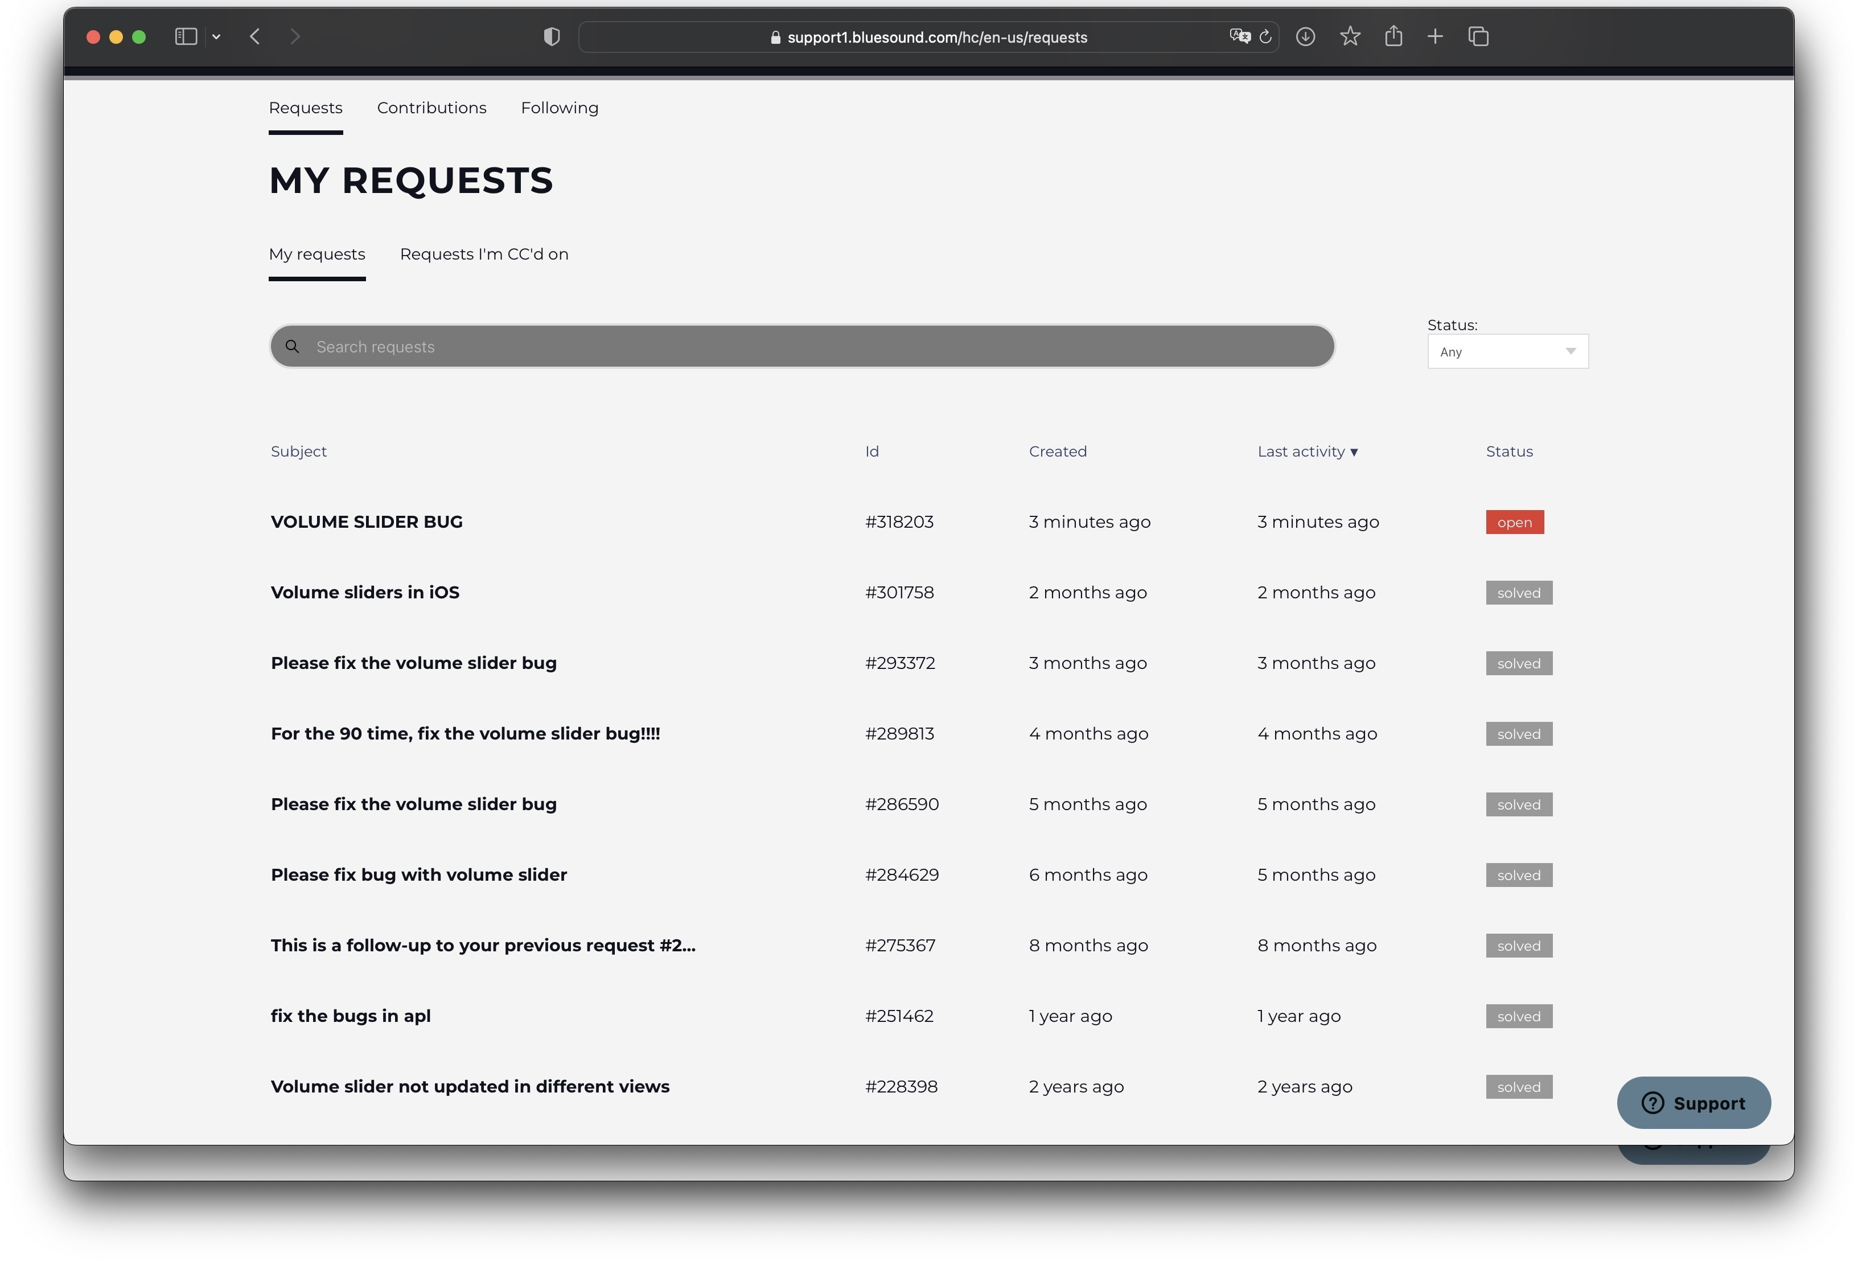Viewport: 1858px width, 1265px height.
Task: Switch to the Contributions tab
Action: coord(431,107)
